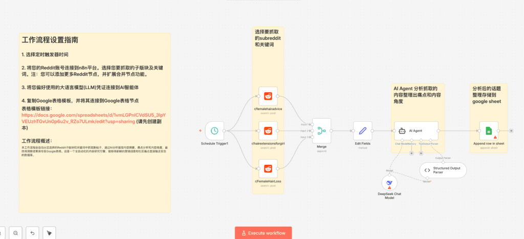Add node after Append row in sheet
This screenshot has height=239, width=524.
511,131
